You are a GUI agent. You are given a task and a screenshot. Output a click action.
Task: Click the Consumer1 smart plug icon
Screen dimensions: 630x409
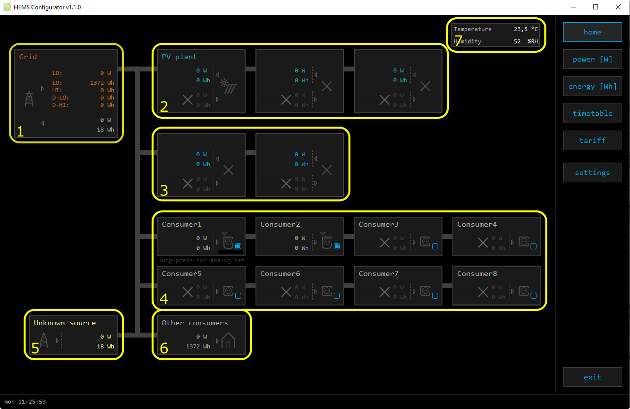tap(228, 241)
